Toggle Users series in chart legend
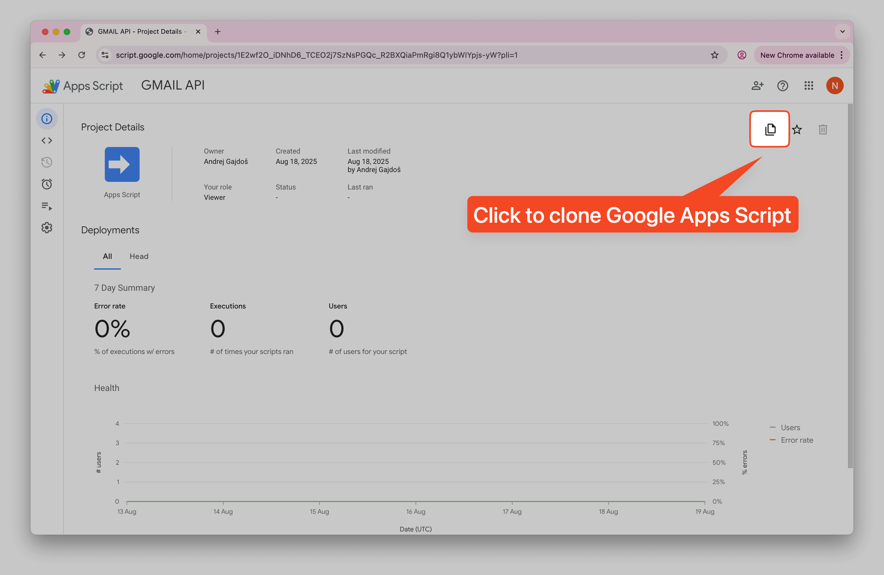 point(785,427)
